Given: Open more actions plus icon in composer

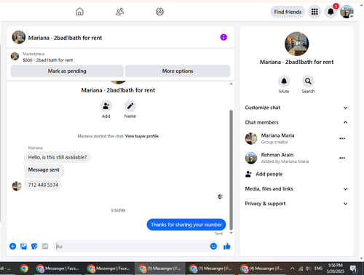Looking at the screenshot, I should [12, 247].
